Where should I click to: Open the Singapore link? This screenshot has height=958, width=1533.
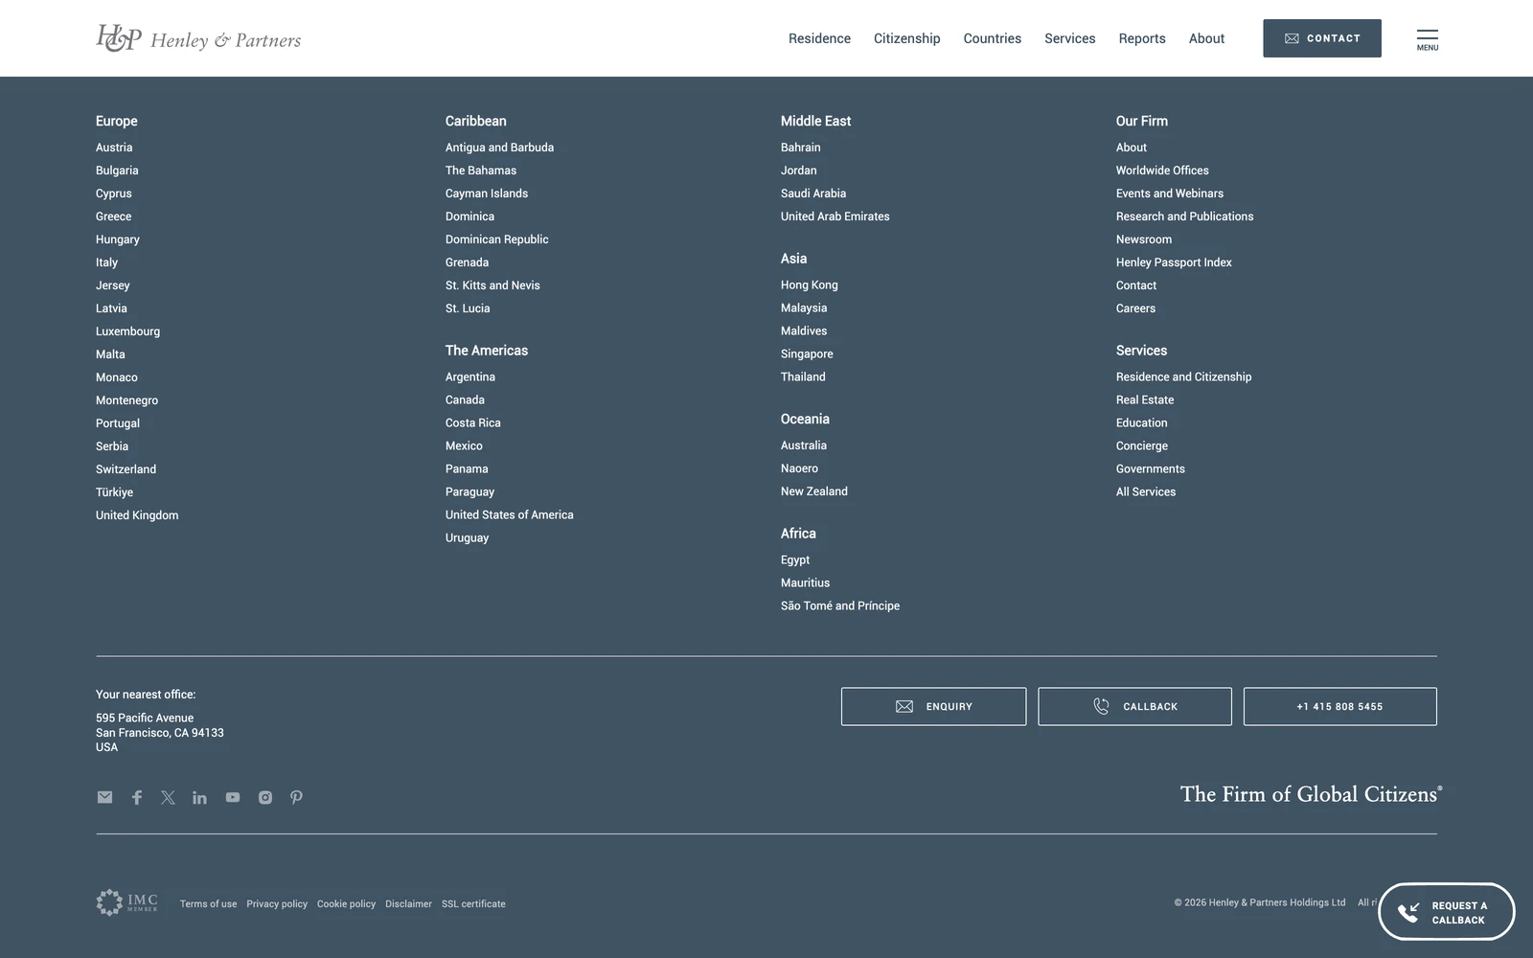807,354
